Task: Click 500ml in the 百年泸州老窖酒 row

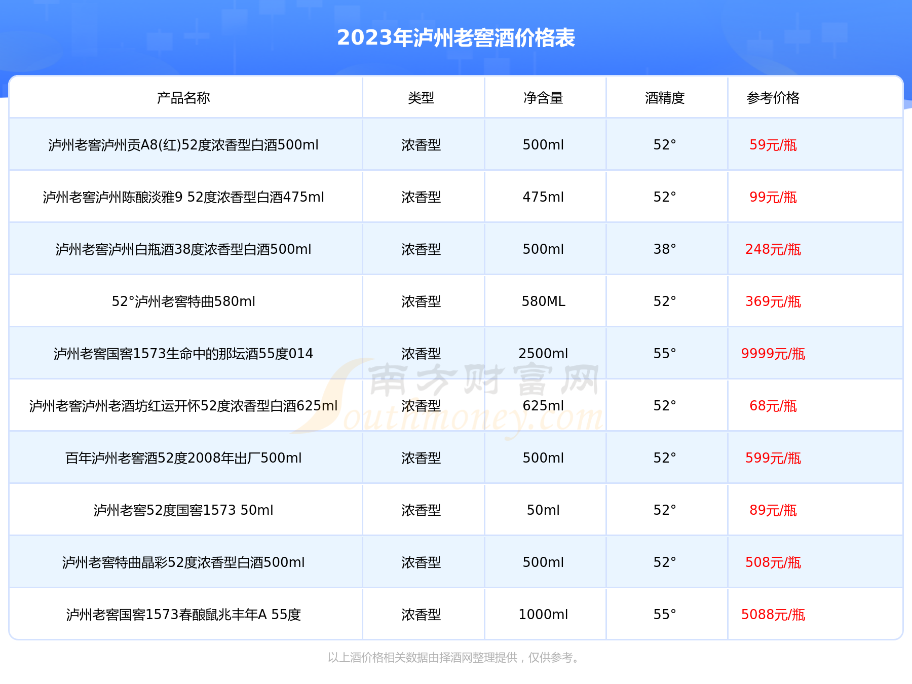Action: coord(543,458)
